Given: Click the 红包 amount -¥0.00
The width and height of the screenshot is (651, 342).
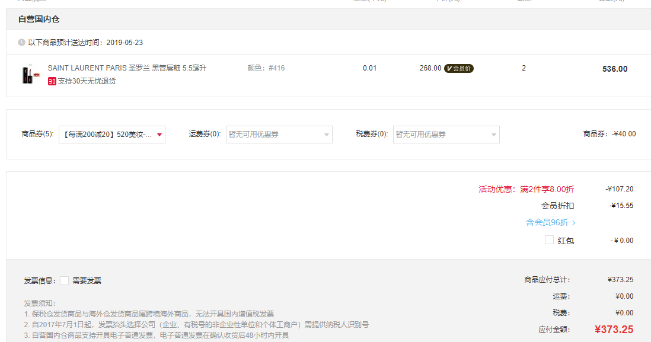Looking at the screenshot, I should 622,240.
